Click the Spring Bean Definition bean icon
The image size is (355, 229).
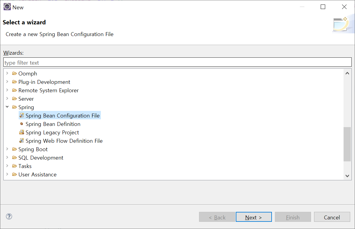tap(22, 124)
